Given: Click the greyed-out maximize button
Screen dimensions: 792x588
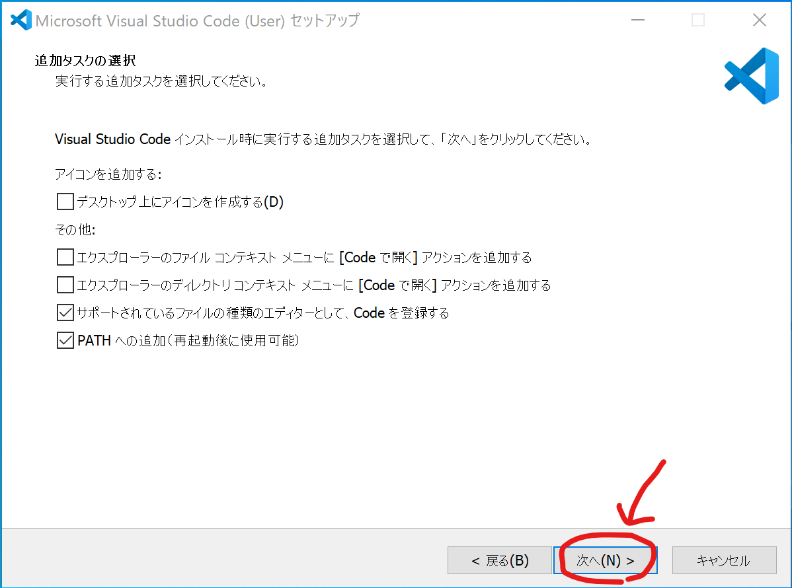Looking at the screenshot, I should (x=698, y=20).
